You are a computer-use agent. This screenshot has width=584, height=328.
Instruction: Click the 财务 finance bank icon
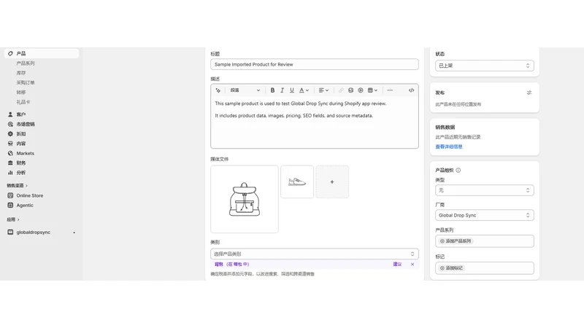10,163
